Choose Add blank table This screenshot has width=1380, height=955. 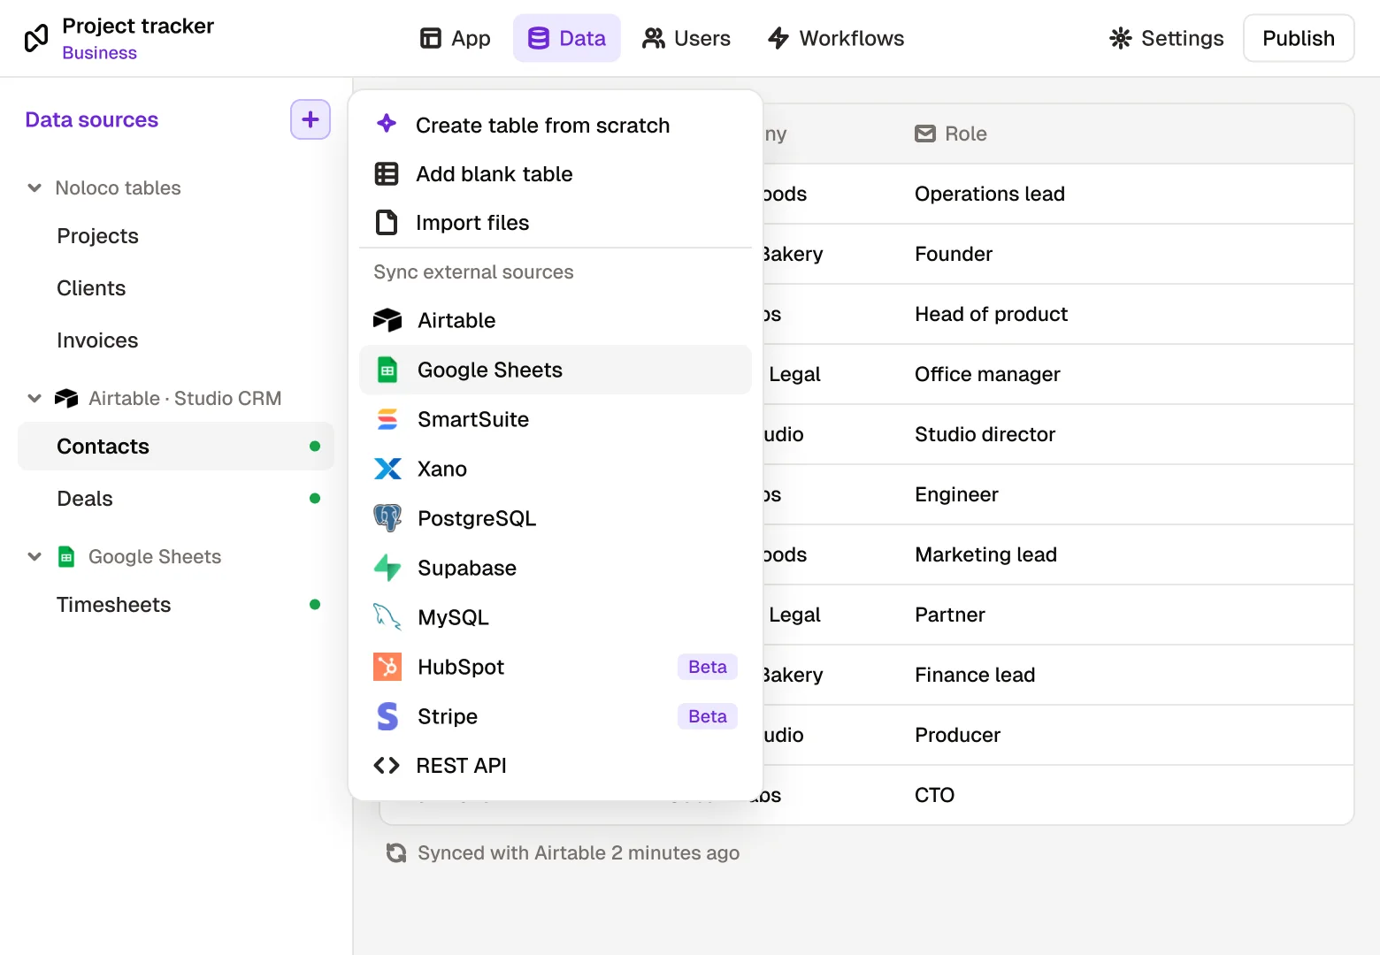coord(556,174)
